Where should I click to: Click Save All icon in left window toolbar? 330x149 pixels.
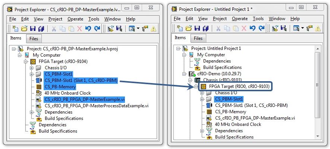coord(41,28)
